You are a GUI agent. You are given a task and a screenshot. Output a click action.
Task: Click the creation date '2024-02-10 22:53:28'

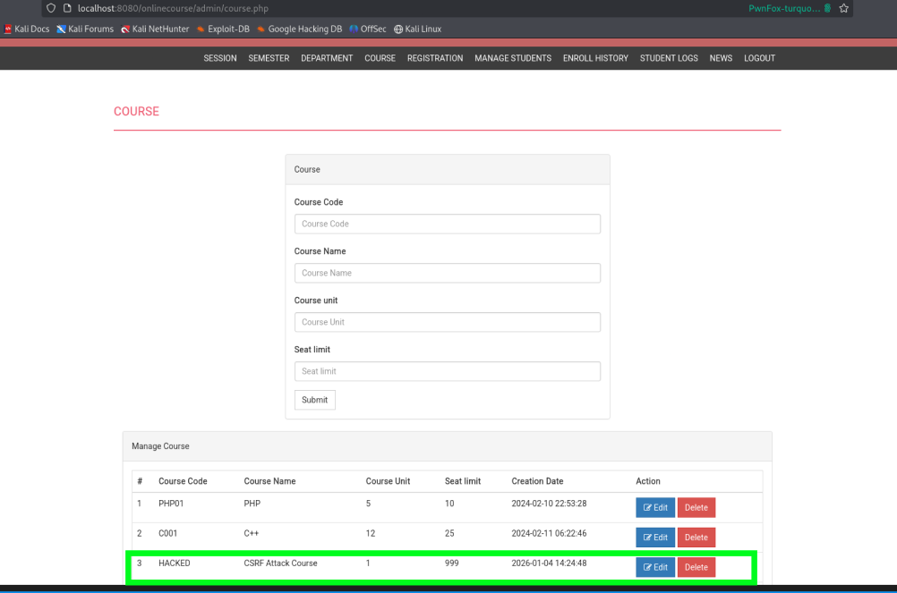[x=549, y=504]
